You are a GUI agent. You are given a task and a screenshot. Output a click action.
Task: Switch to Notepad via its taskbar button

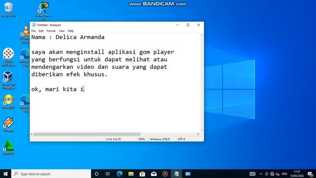(177, 174)
